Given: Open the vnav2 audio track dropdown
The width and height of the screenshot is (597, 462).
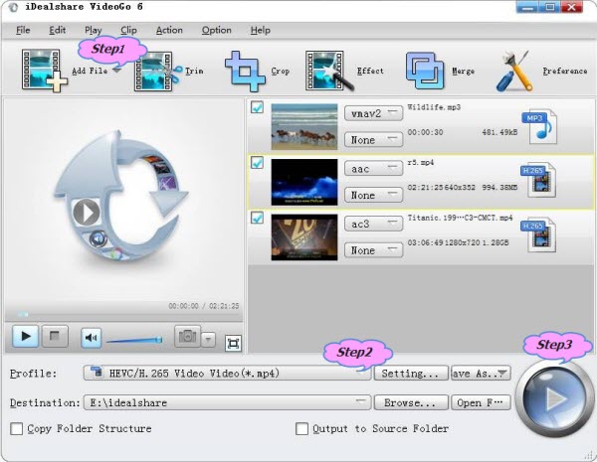Looking at the screenshot, I should pos(373,113).
